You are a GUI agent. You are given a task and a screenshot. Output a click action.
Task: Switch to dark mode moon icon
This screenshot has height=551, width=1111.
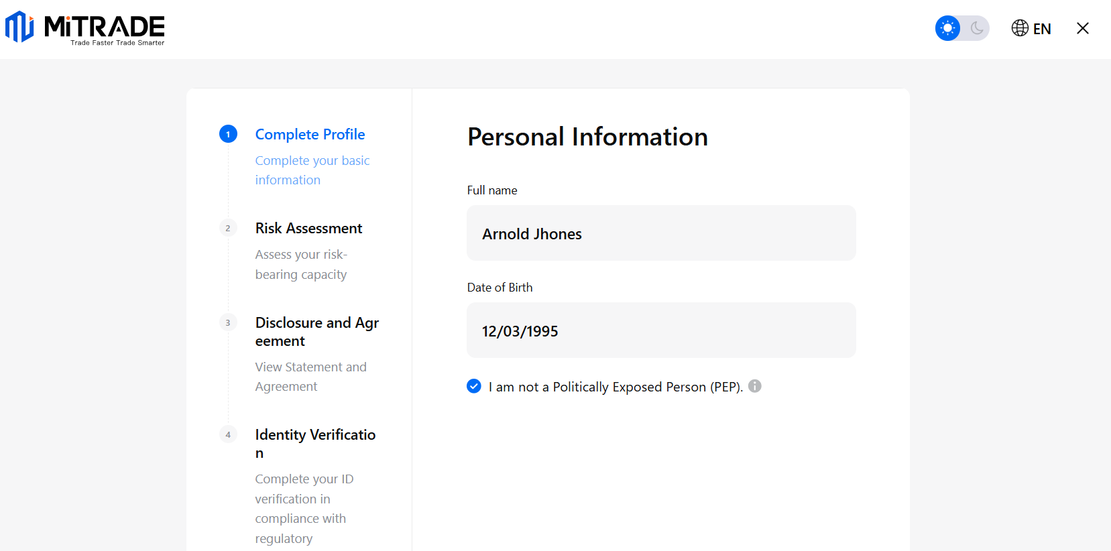tap(977, 28)
